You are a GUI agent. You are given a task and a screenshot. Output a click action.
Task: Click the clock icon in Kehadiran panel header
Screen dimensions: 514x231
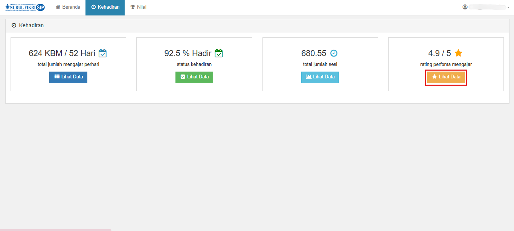tap(14, 26)
